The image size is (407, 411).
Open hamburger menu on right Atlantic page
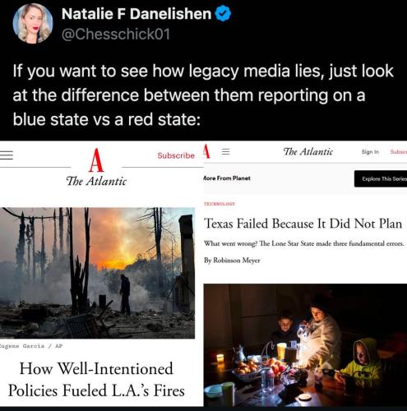(x=225, y=151)
